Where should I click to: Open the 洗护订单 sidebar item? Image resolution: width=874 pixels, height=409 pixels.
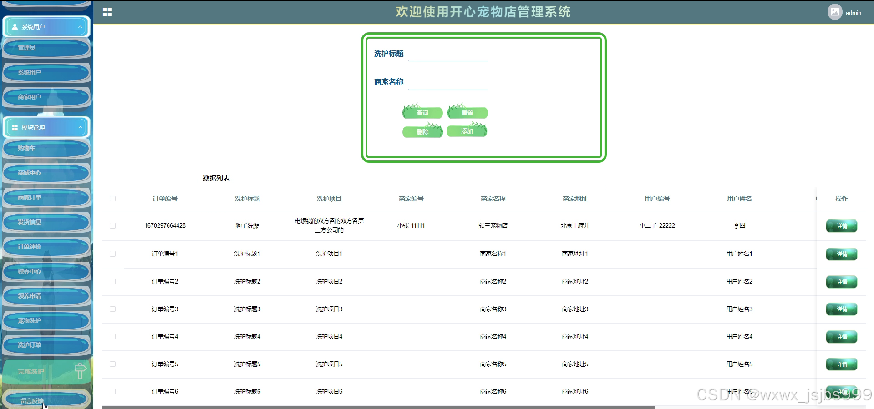[x=46, y=345]
